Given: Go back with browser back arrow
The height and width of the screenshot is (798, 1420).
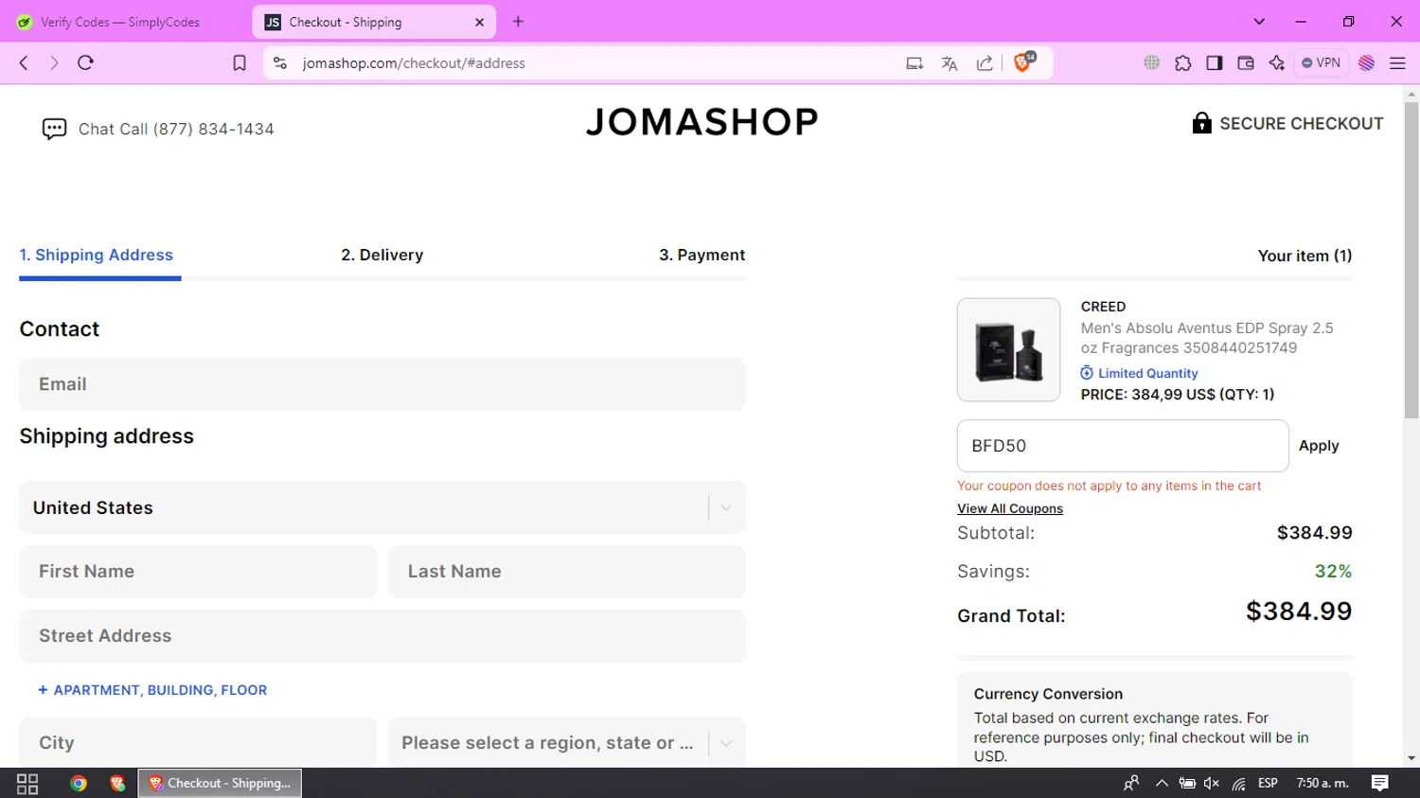Looking at the screenshot, I should click(24, 62).
